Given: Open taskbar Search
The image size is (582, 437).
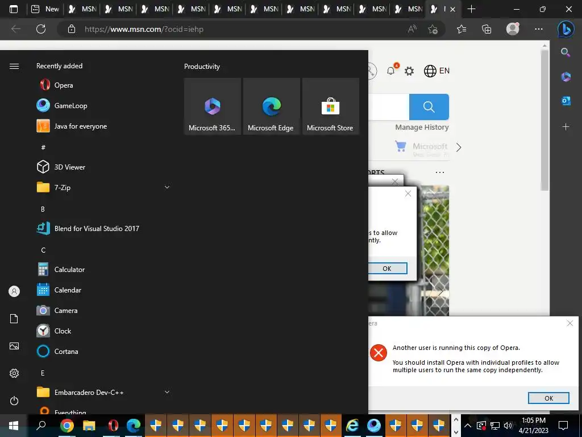Looking at the screenshot, I should [x=41, y=425].
